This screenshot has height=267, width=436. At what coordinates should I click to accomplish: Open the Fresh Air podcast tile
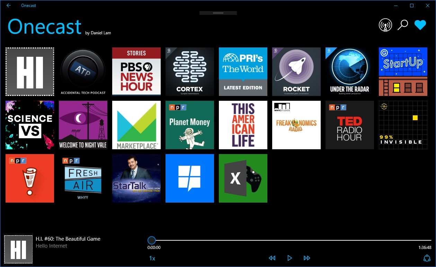(x=83, y=178)
